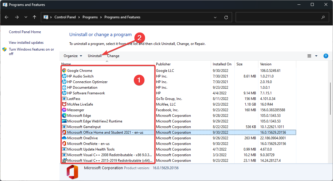This screenshot has width=333, height=181.
Task: Click the 1.18 GB size value
Action: click(x=250, y=104)
